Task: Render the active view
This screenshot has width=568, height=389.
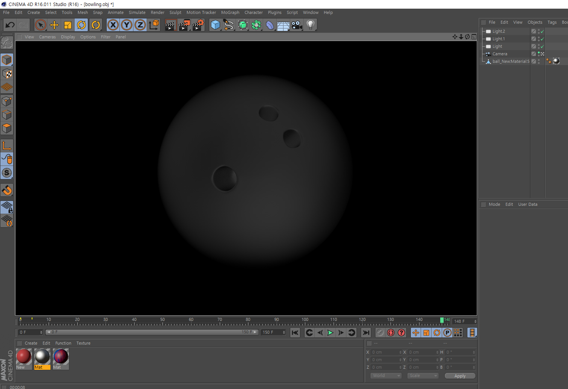Action: [x=170, y=25]
